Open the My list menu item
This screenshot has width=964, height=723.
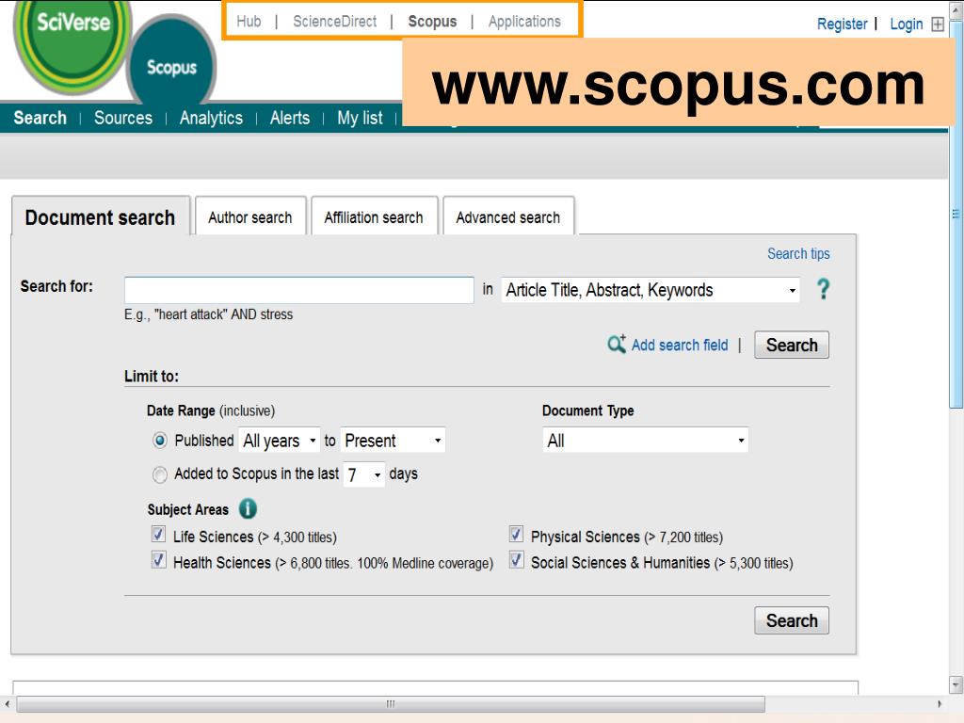coord(360,118)
